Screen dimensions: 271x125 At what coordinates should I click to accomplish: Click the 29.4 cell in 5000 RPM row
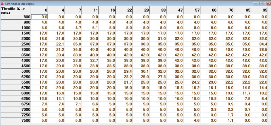[x=124, y=71]
